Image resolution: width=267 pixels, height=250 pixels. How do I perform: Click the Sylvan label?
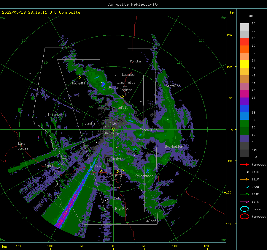[114, 88]
